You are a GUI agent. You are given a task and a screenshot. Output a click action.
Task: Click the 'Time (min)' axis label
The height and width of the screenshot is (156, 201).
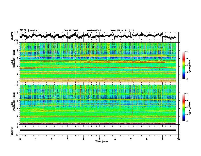click(102, 141)
